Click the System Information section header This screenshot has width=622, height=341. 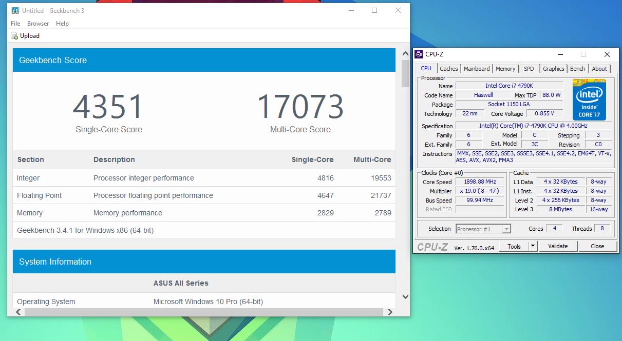click(x=204, y=262)
